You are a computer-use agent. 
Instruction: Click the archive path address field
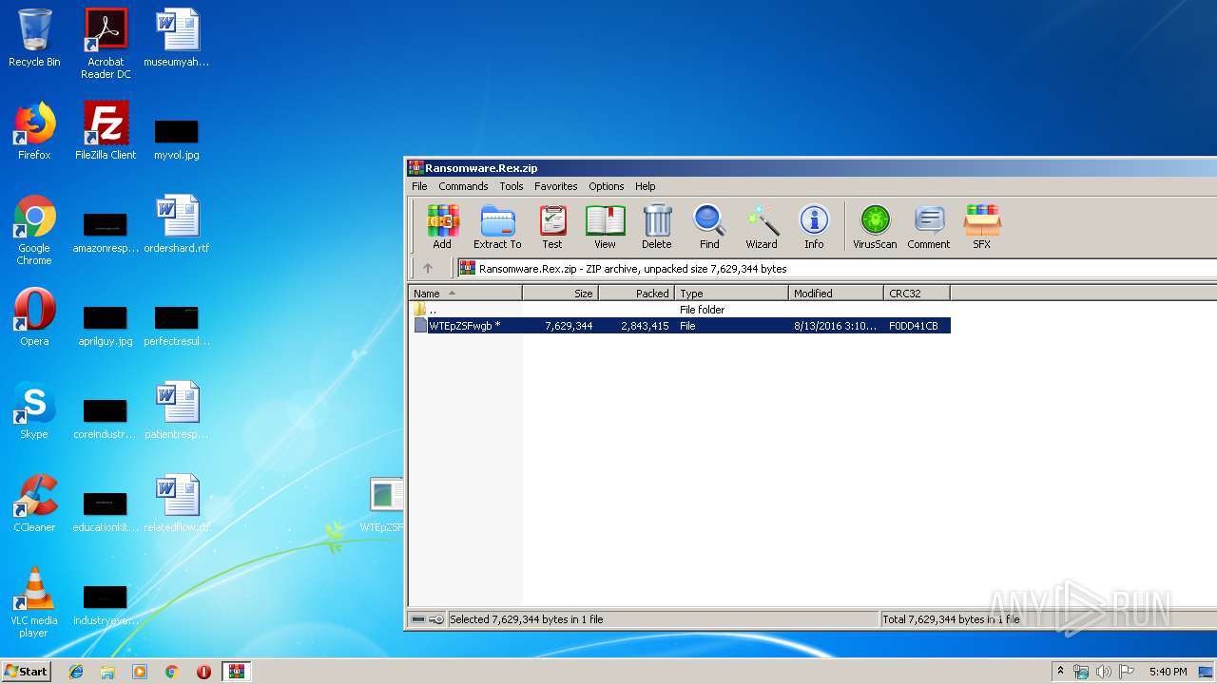pos(837,269)
